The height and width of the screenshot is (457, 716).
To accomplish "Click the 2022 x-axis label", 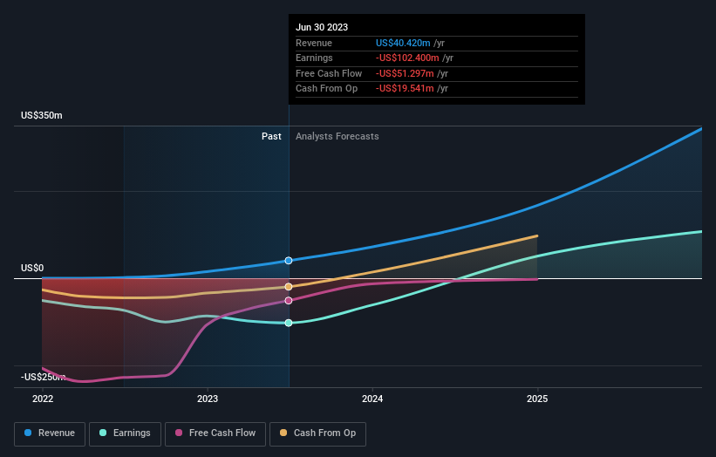I will click(43, 399).
